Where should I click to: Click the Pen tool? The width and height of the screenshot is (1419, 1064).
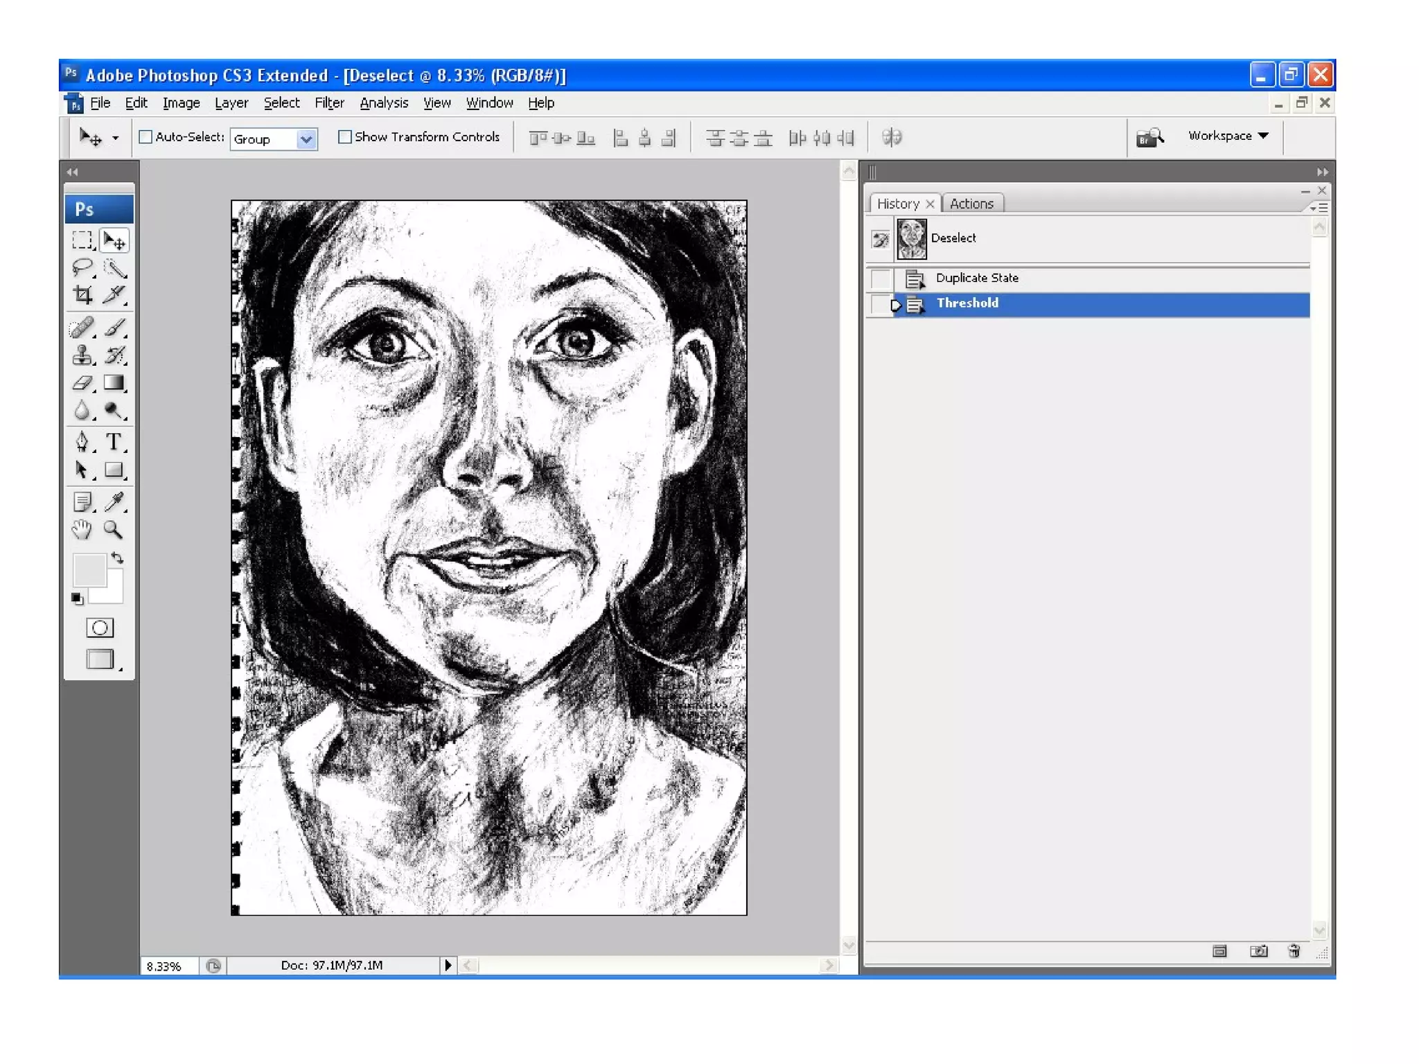point(82,442)
